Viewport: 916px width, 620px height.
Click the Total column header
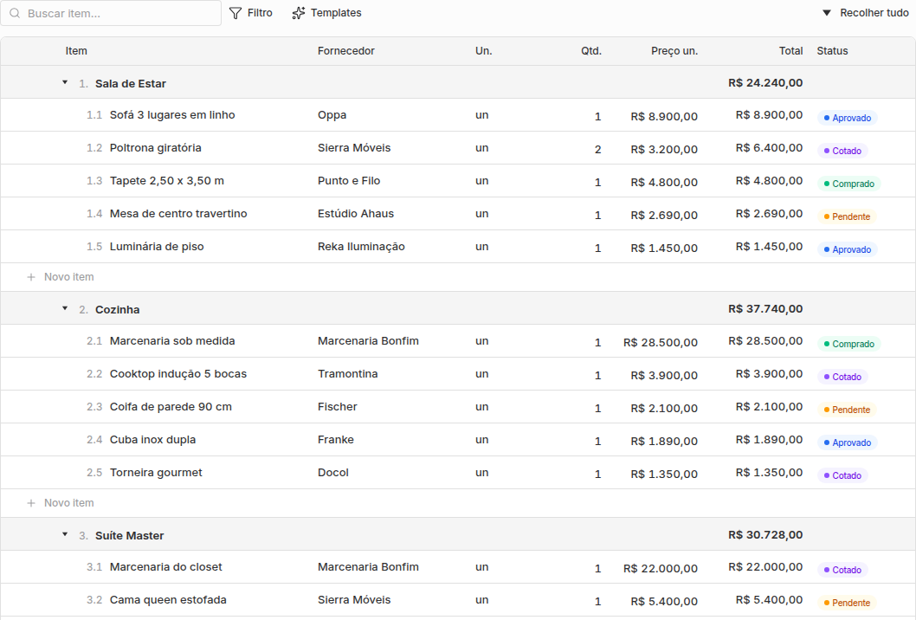tap(790, 51)
